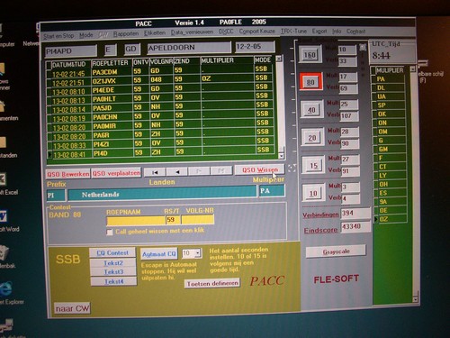Select log row for OZ1JVX

click(160, 80)
